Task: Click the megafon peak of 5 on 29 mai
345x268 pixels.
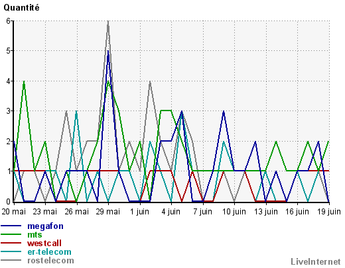Action: 108,52
